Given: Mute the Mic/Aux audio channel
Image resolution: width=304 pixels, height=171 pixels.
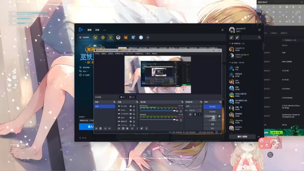Looking at the screenshot, I should (x=177, y=111).
